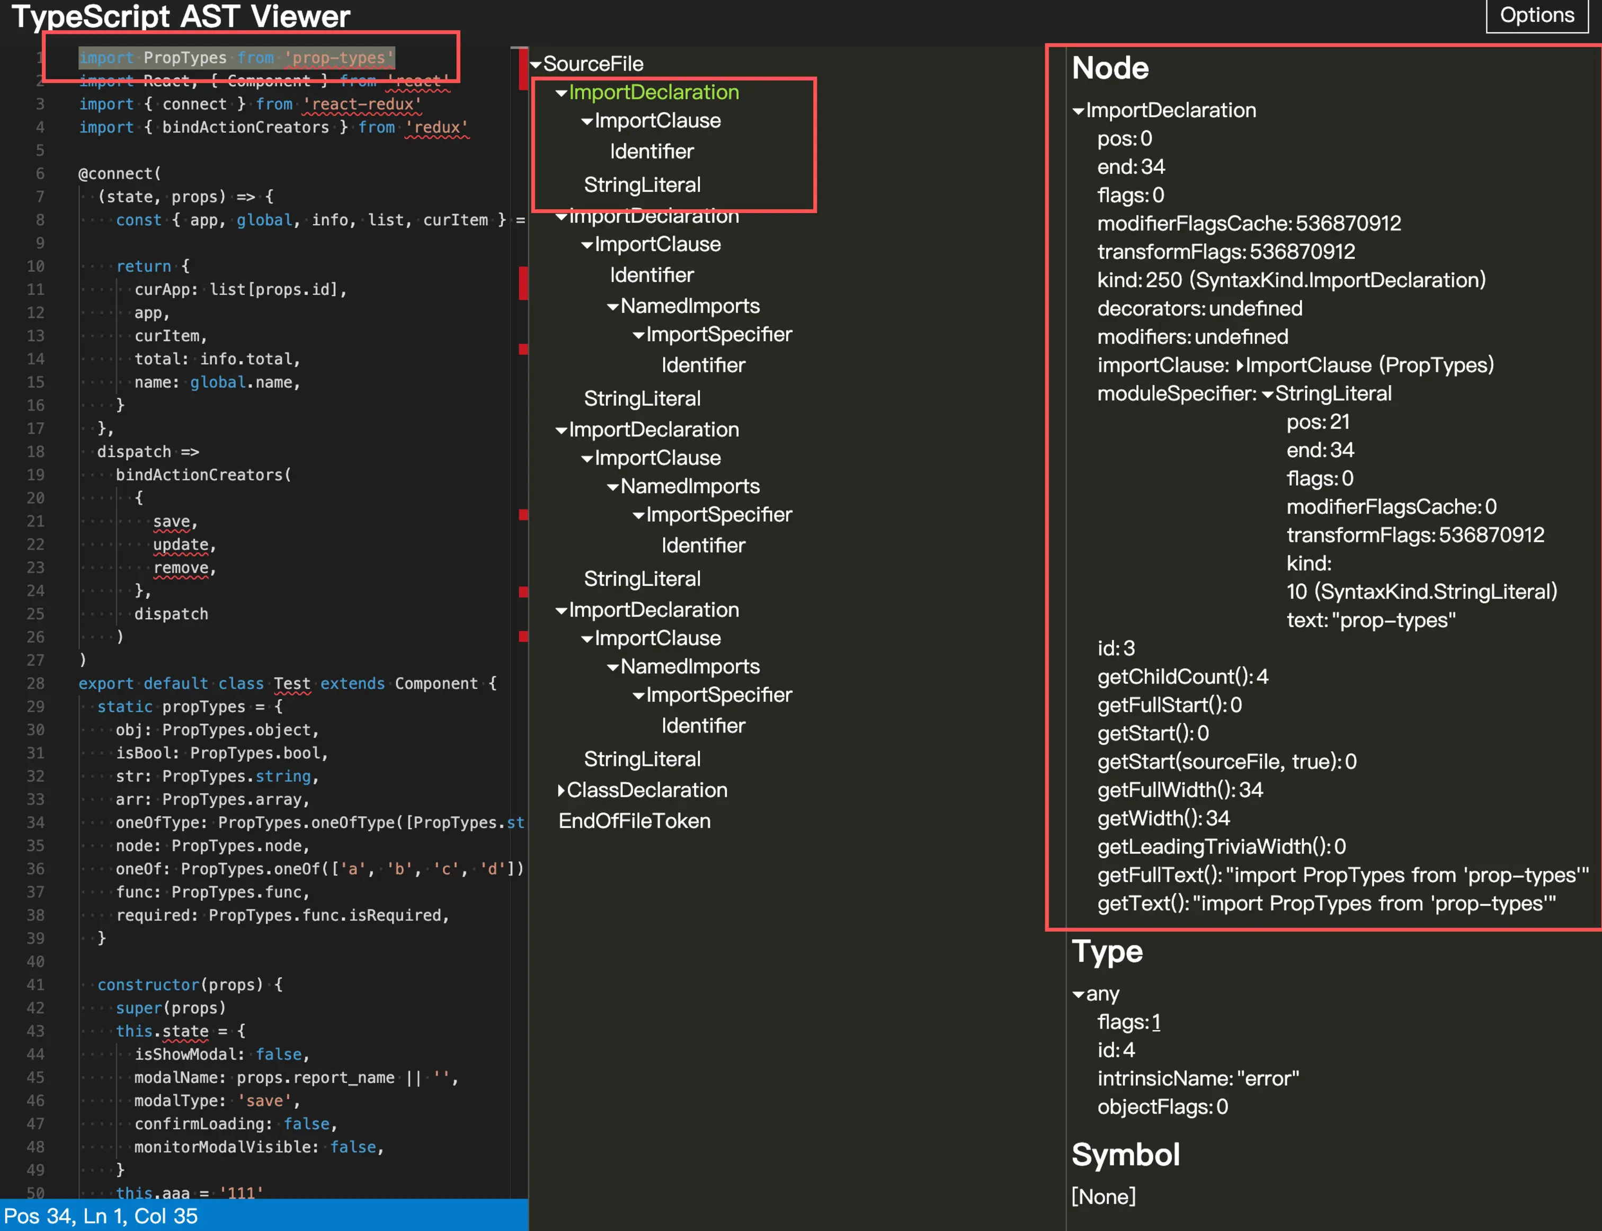This screenshot has width=1602, height=1231.
Task: Select the first ImportClause tree node
Action: click(656, 121)
